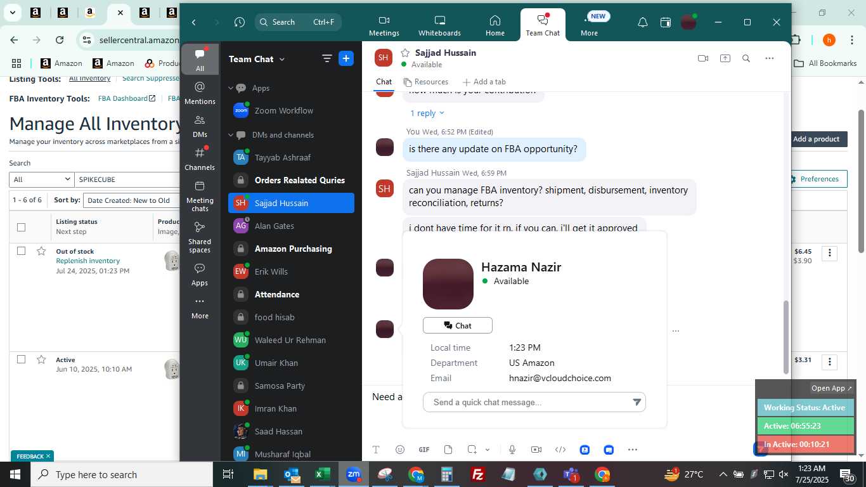
Task: Click attach file icon in message toolbar
Action: click(448, 450)
